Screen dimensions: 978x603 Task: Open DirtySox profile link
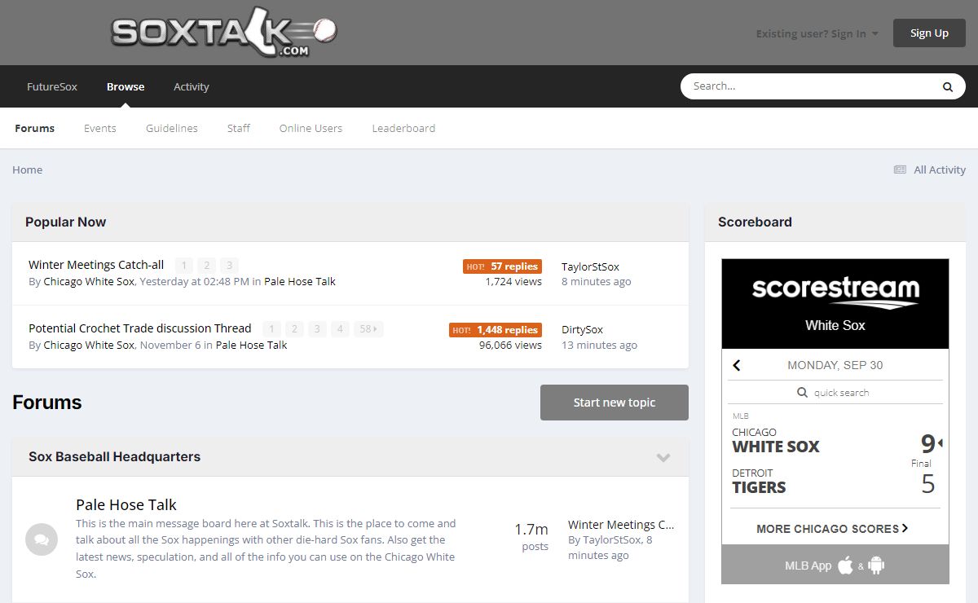pos(582,330)
